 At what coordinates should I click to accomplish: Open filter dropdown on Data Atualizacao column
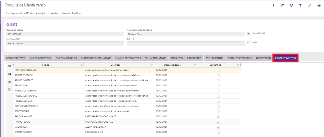click(x=195, y=65)
